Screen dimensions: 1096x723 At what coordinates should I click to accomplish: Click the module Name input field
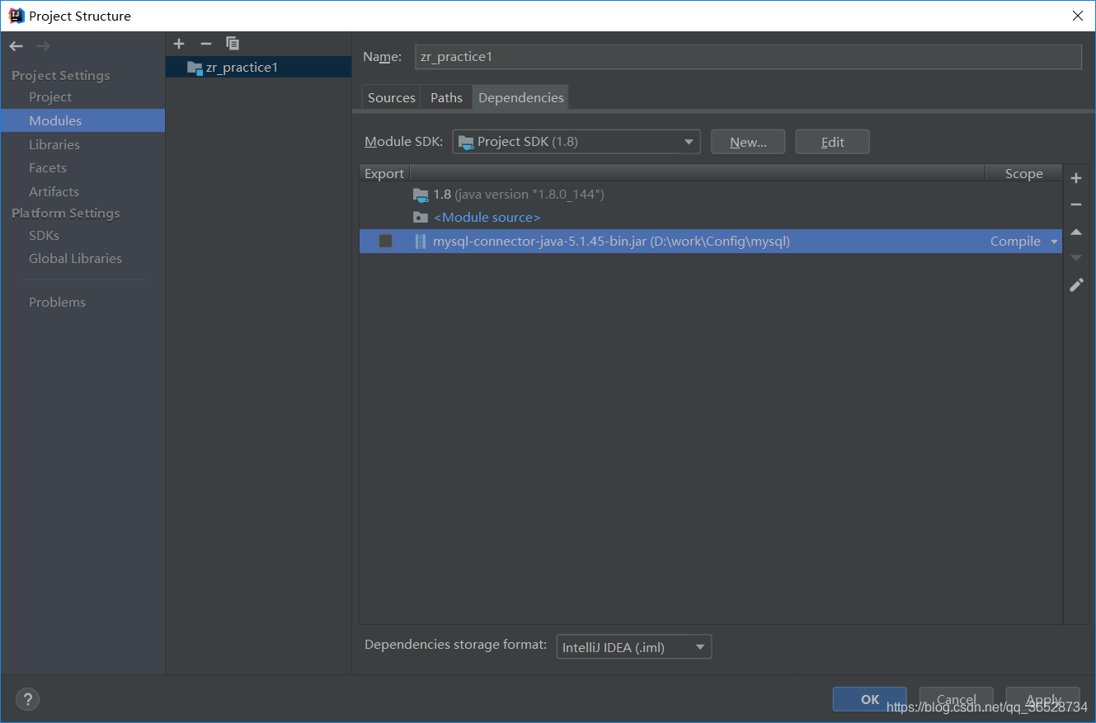[748, 57]
